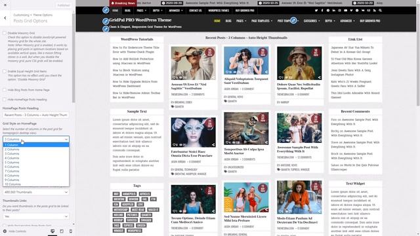This screenshot has height=236, width=420.
Task: Open thumbnail of Awesome Sample Post card
Action: pos(299,128)
